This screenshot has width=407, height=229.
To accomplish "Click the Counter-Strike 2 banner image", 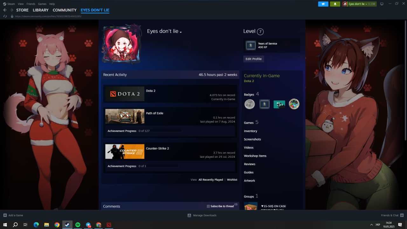I will pos(125,151).
